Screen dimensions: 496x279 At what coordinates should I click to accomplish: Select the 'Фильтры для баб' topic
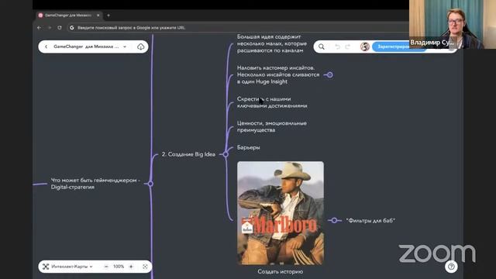pos(370,220)
